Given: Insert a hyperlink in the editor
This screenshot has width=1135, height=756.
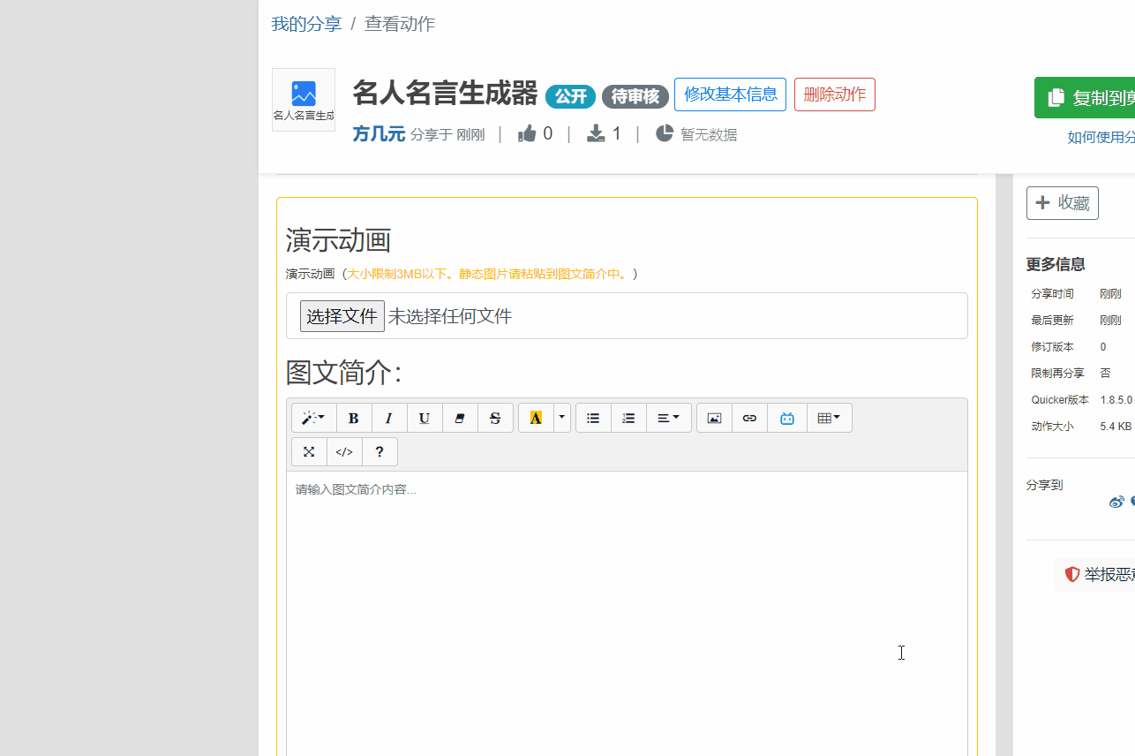Looking at the screenshot, I should pos(749,418).
